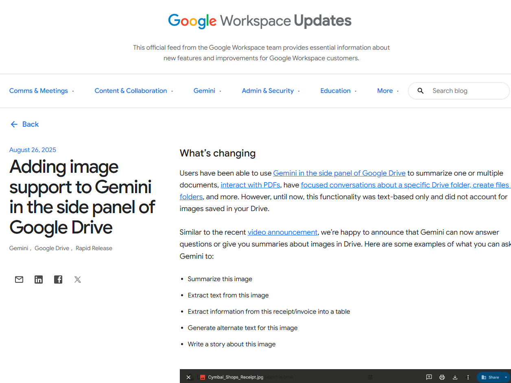Close the receipt preview with the X icon
The width and height of the screenshot is (511, 383).
(x=188, y=377)
